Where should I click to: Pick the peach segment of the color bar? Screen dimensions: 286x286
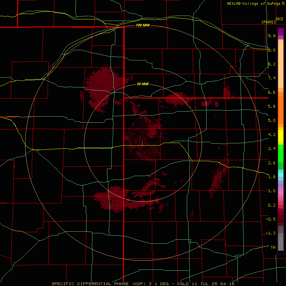[x=281, y=65]
